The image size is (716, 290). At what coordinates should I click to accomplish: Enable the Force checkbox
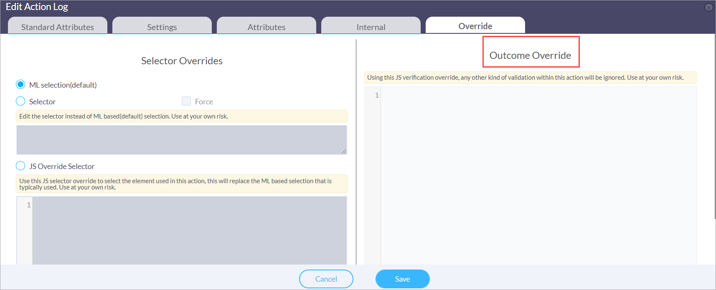click(186, 101)
